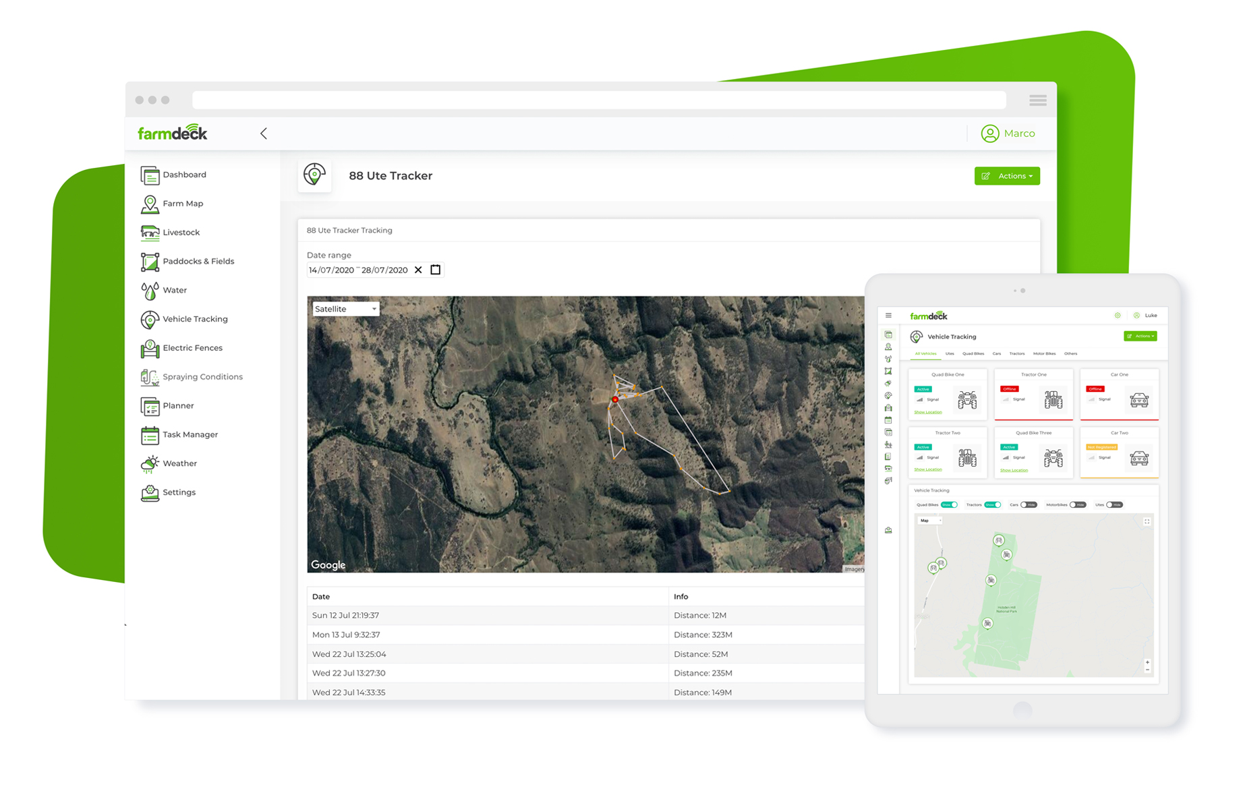
Task: Select the Water icon in the sidebar
Action: point(149,290)
